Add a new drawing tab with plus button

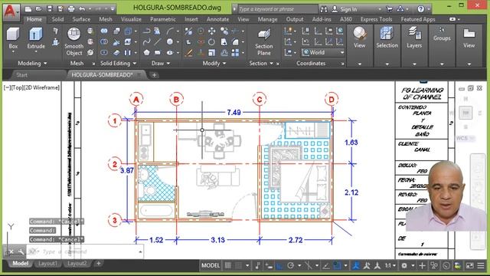154,75
